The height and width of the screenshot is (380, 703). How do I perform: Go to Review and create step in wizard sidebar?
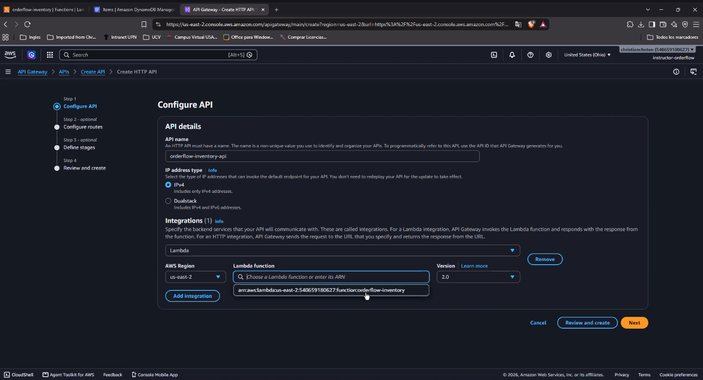85,168
